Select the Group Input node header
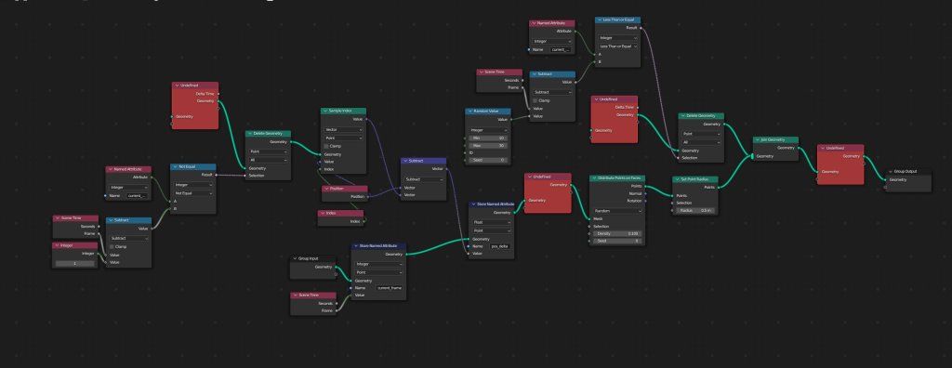The image size is (952, 368). coord(312,258)
